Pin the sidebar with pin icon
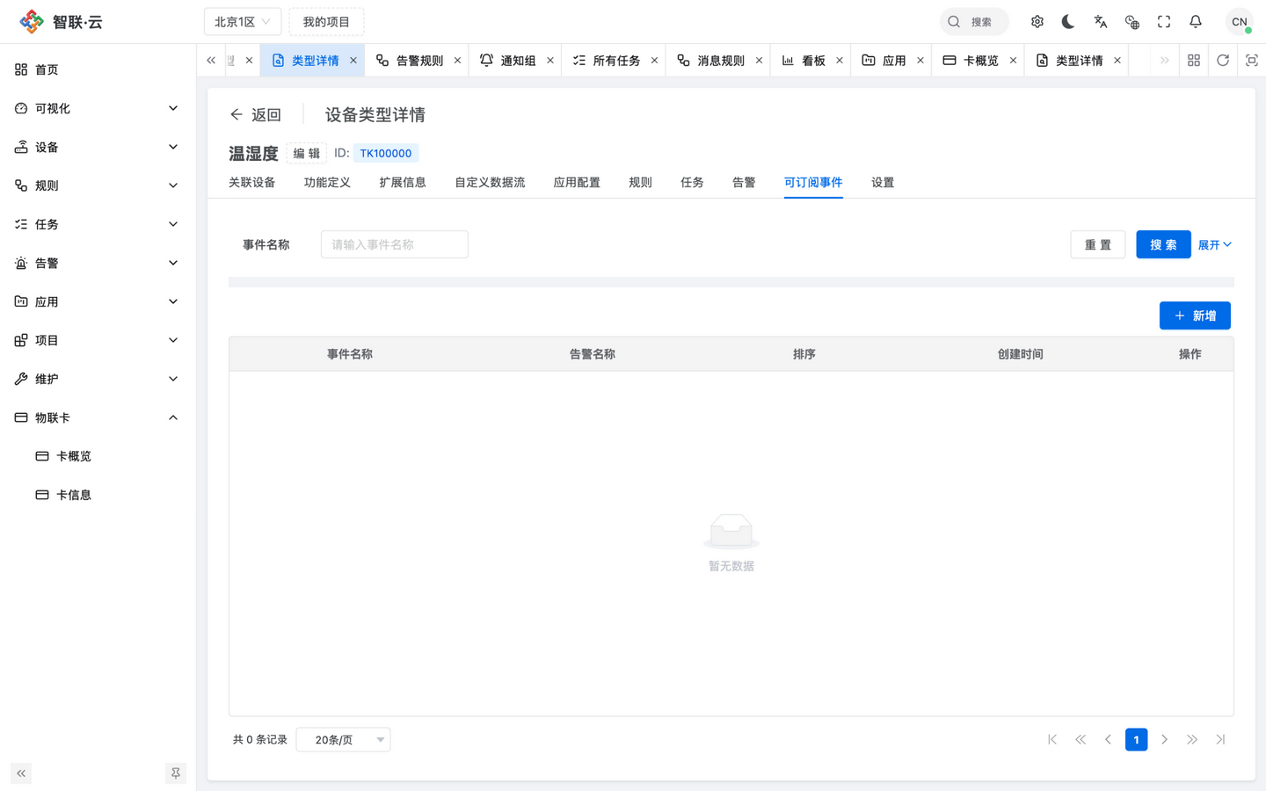1266x791 pixels. coord(176,773)
